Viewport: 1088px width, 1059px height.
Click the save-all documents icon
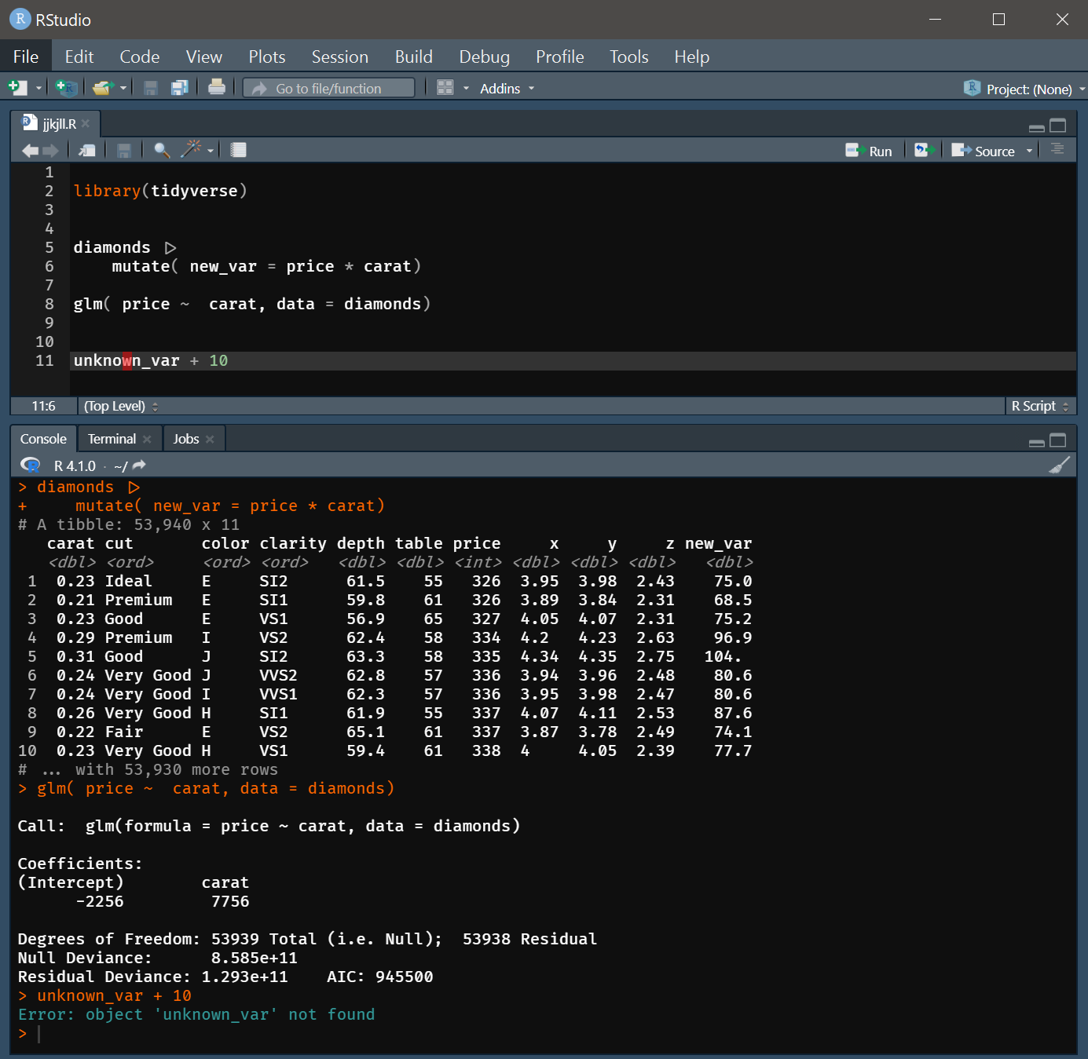(180, 87)
